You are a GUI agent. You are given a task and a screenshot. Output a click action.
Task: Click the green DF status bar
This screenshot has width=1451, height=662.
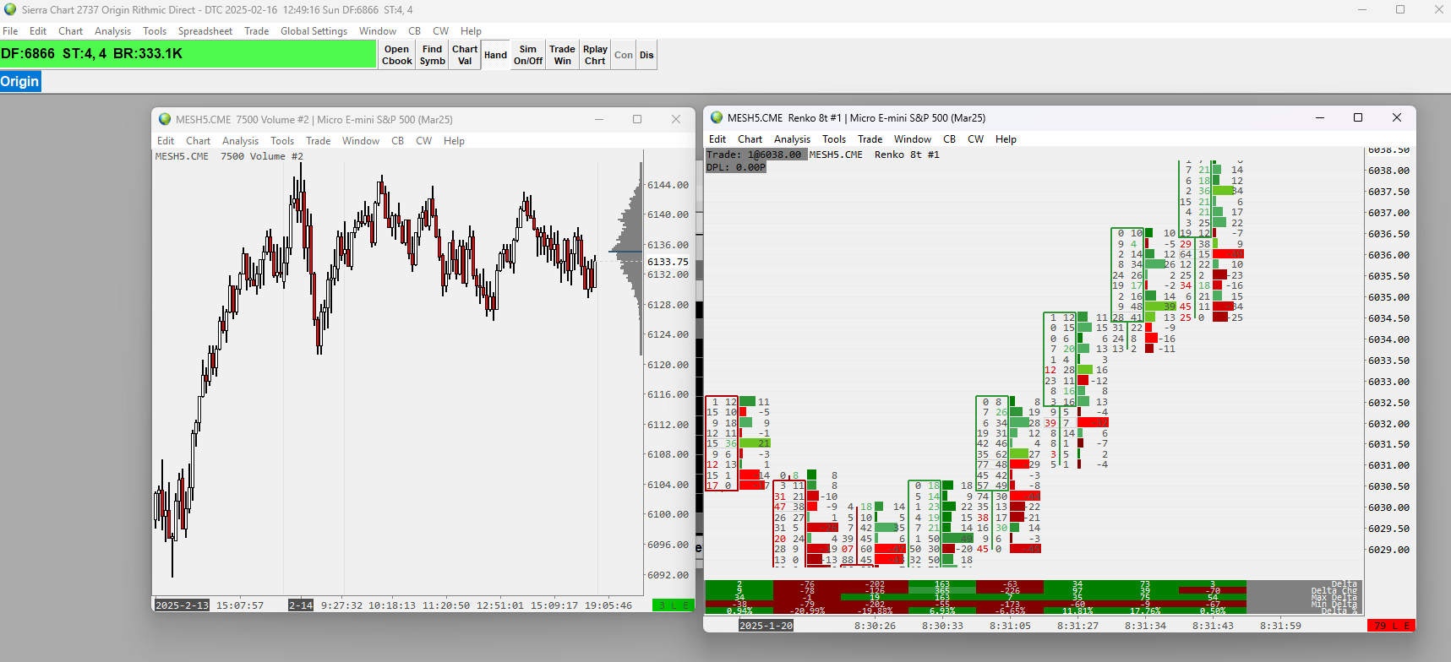click(188, 53)
